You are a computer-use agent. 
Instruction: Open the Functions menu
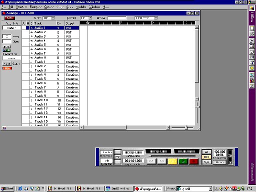35,7
